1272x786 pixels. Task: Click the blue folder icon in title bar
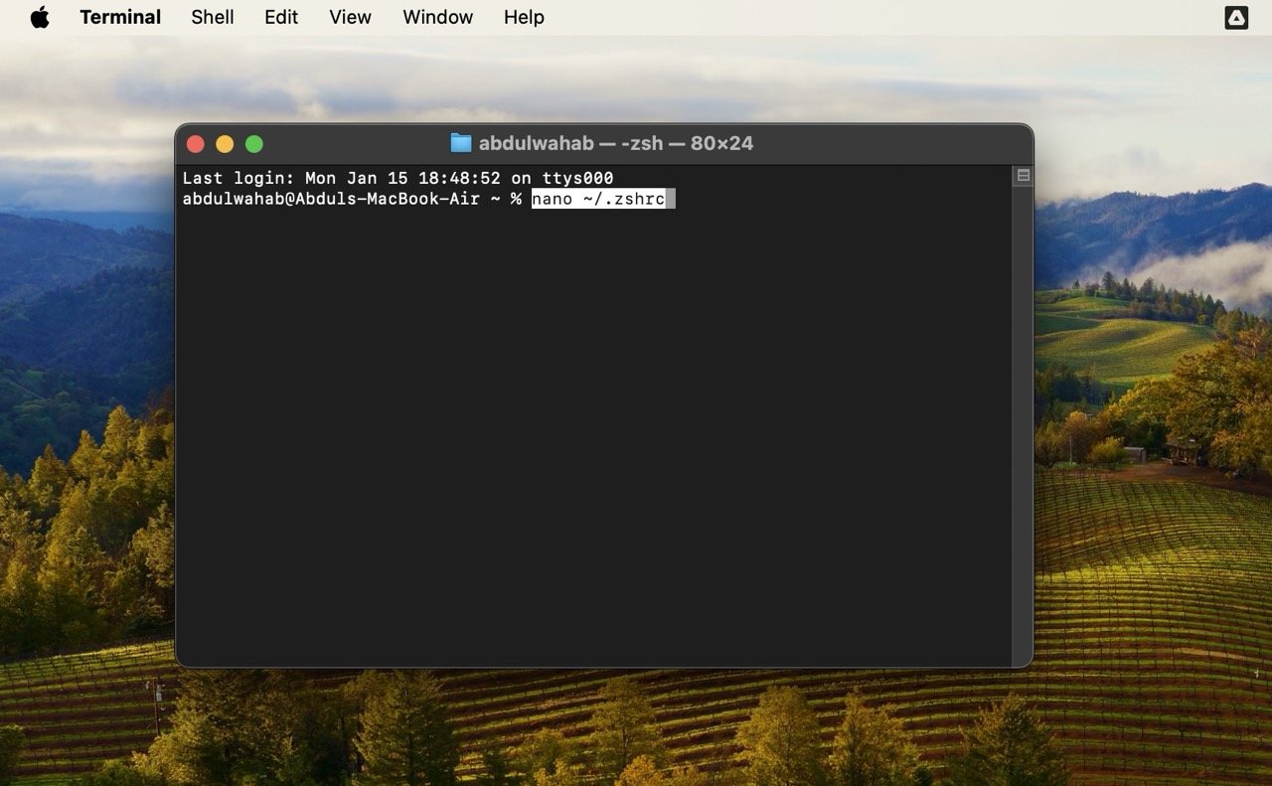point(461,143)
